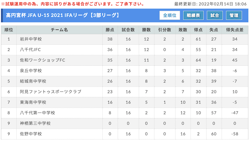
Task: Click the 得失点差 column header
Action: point(235,30)
